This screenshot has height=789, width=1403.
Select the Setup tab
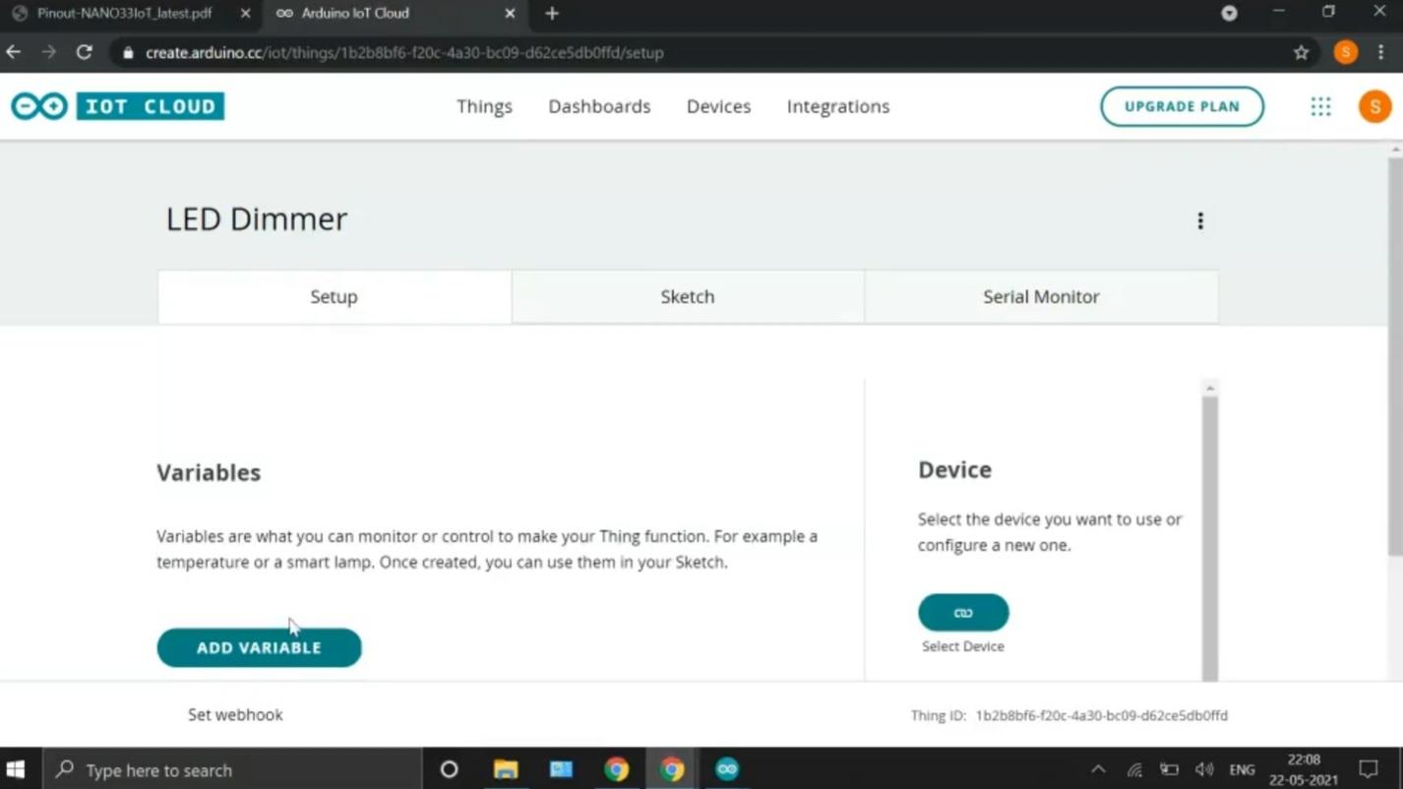click(x=334, y=296)
